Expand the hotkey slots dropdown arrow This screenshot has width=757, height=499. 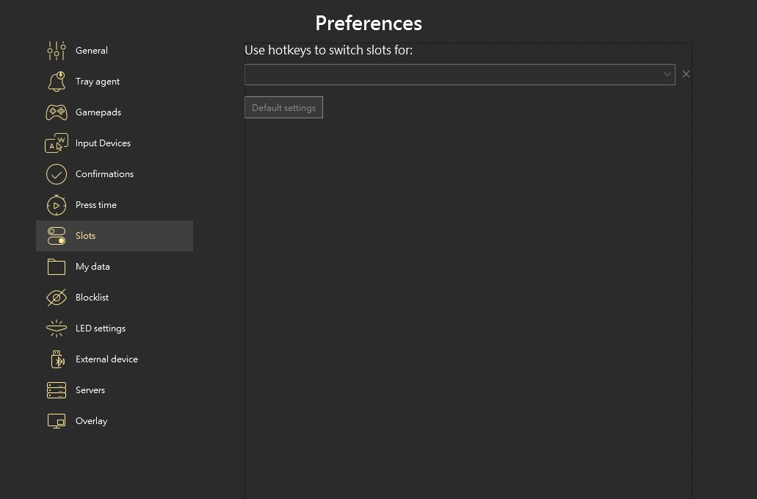667,74
